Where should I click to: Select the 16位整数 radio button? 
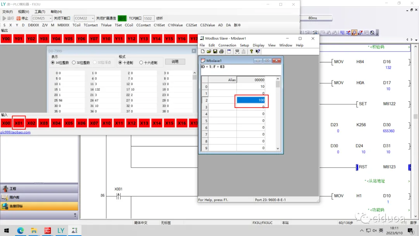[53, 62]
